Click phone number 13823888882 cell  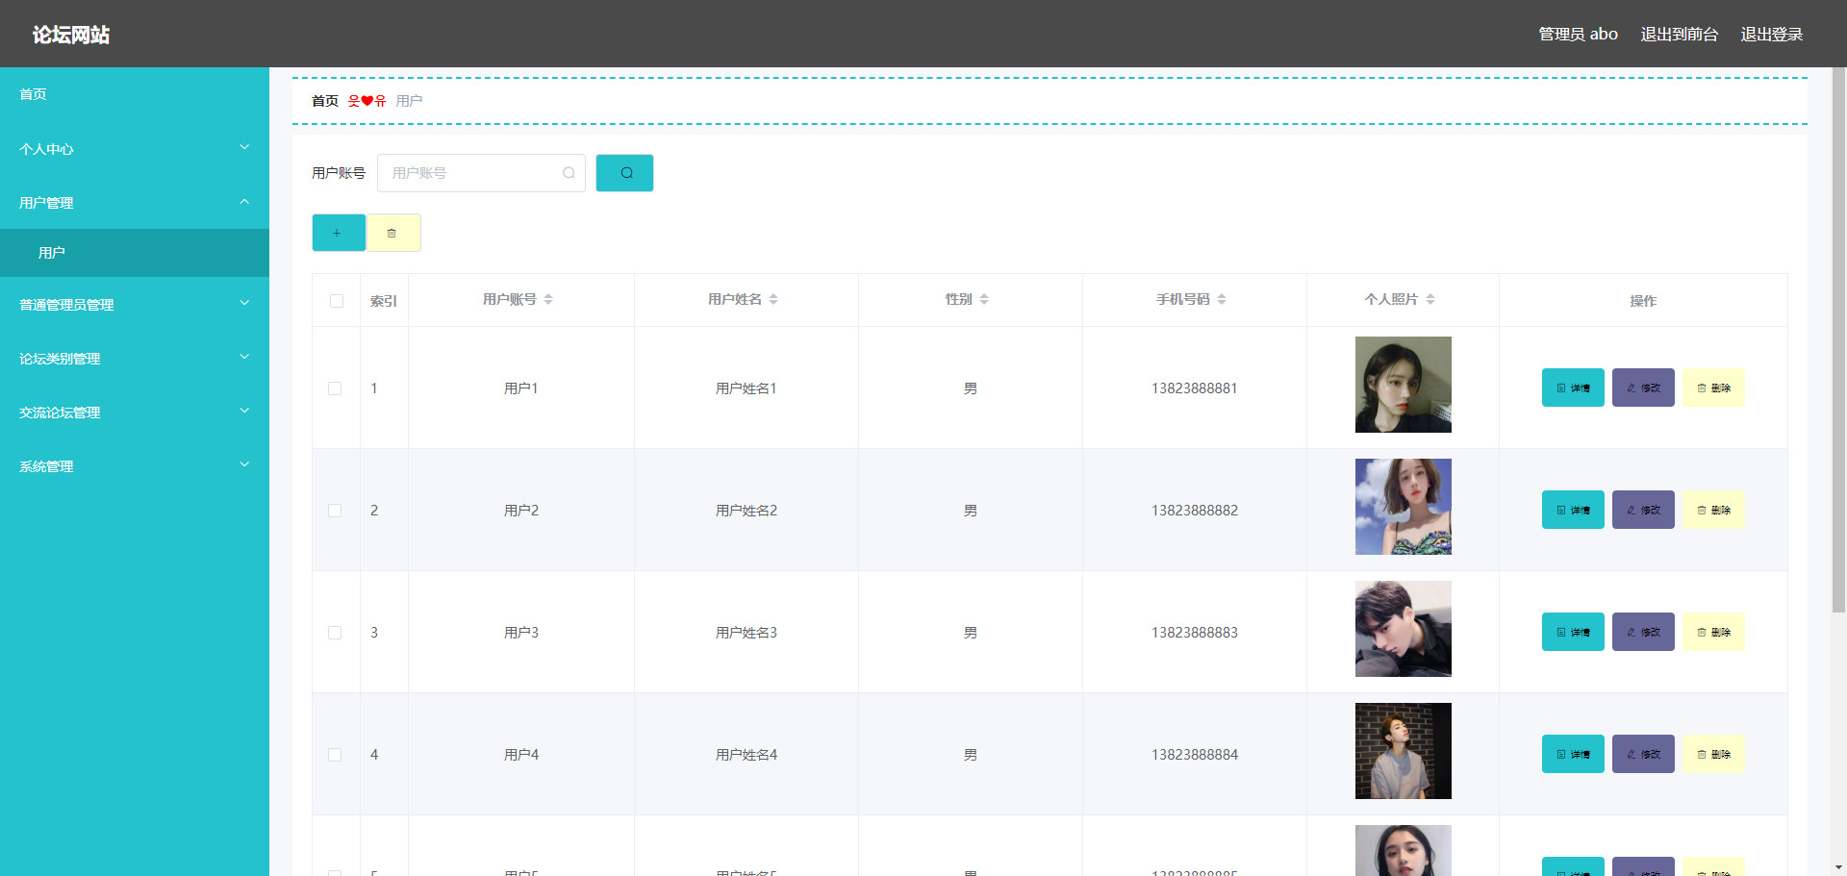tap(1195, 511)
